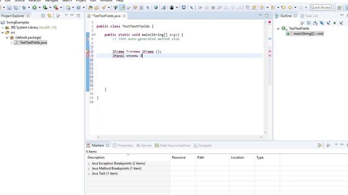Toggle Mark Occurrences highlighter button
Image resolution: width=348 pixels, height=195 pixels.
coord(122,8)
